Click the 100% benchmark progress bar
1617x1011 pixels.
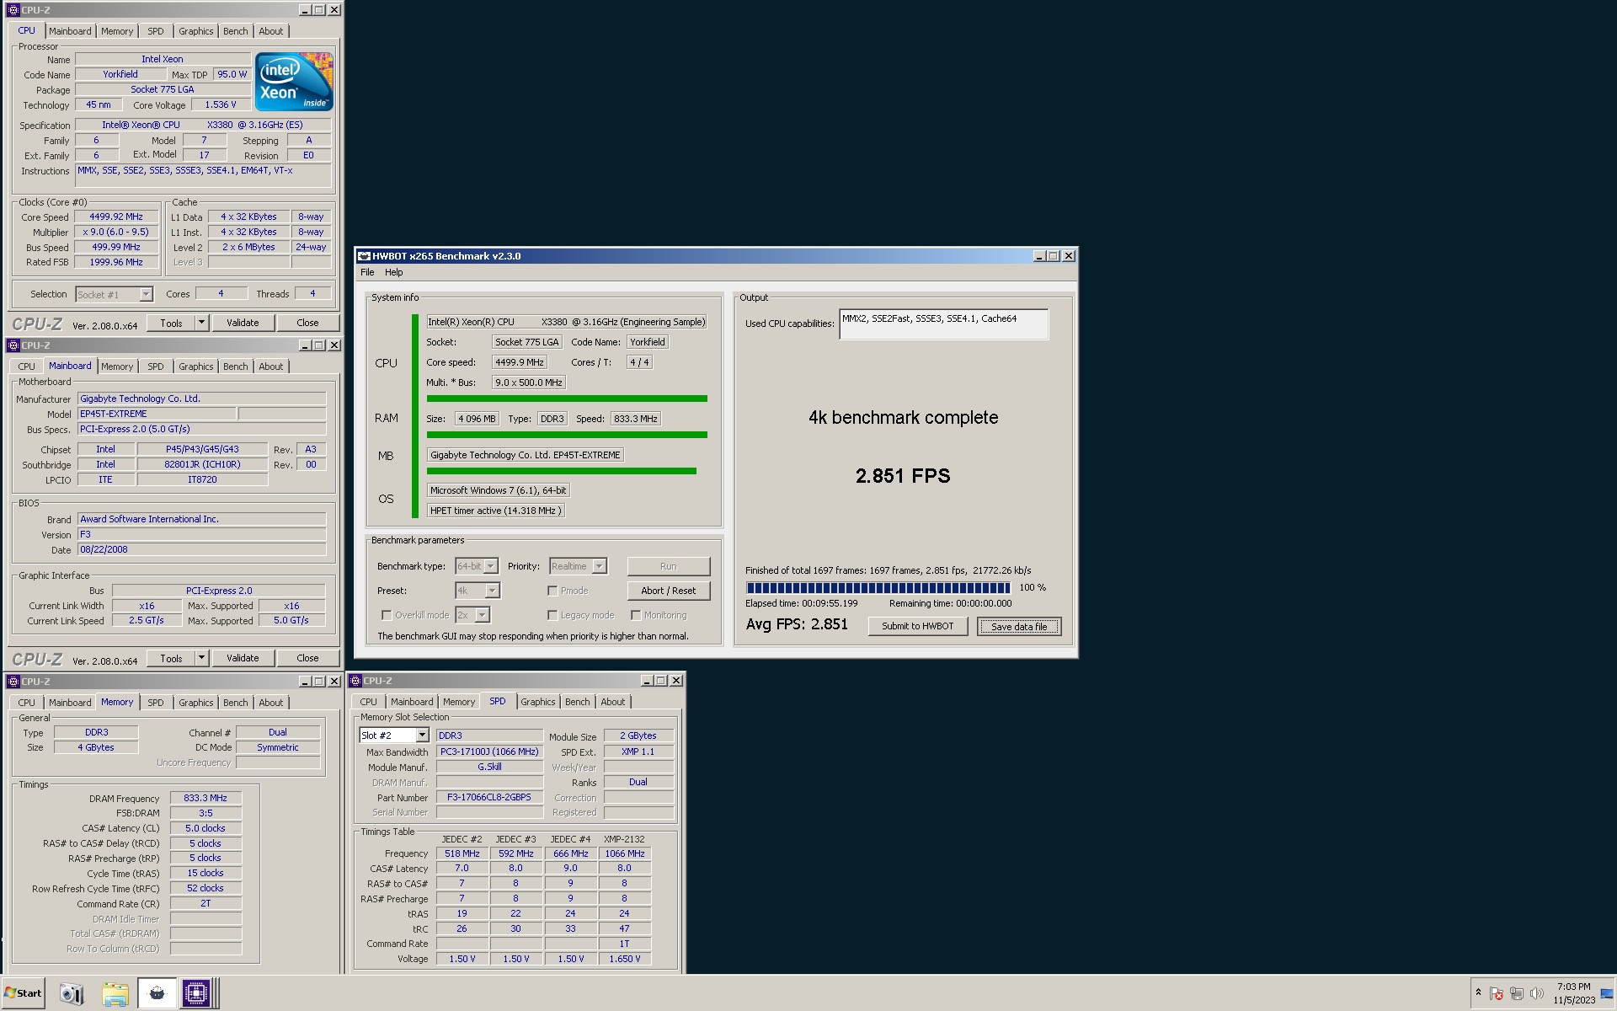tap(878, 588)
